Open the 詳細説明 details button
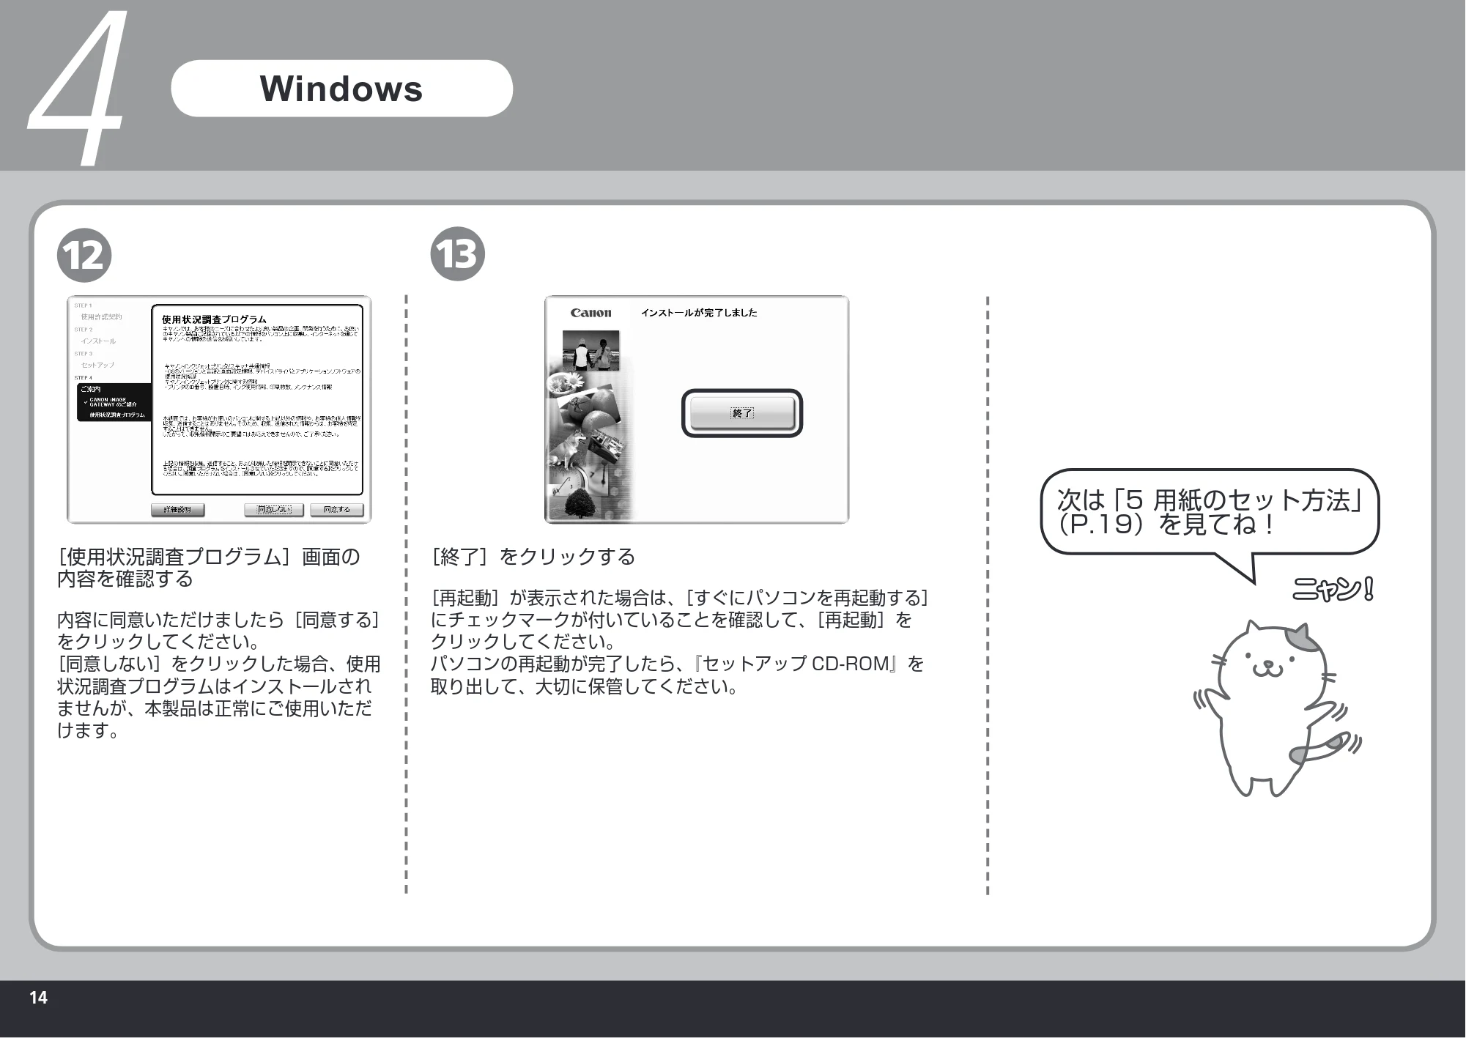 [x=178, y=509]
